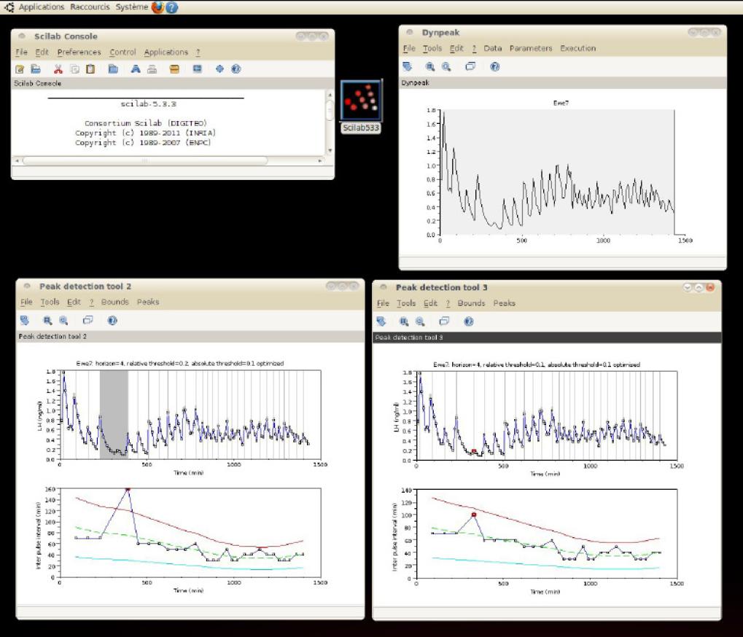Open Parameters menu in Dynpeak window

click(x=531, y=48)
